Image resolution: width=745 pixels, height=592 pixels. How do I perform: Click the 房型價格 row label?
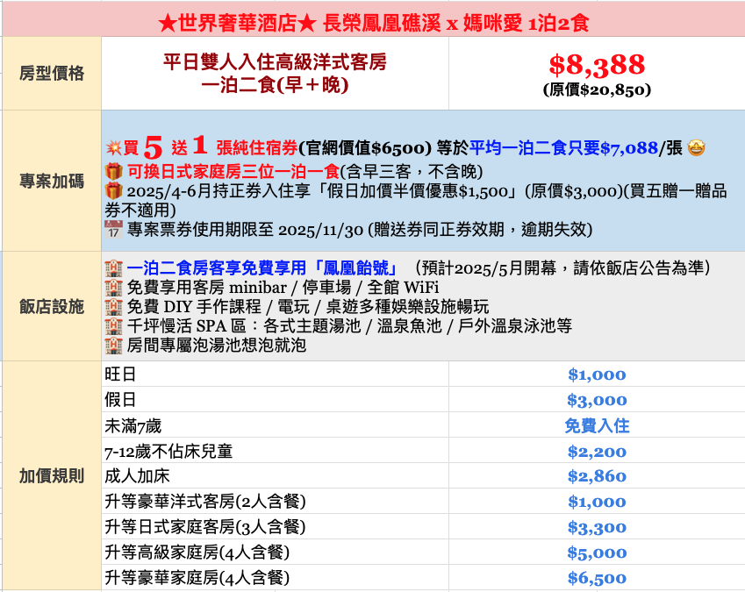click(x=52, y=74)
